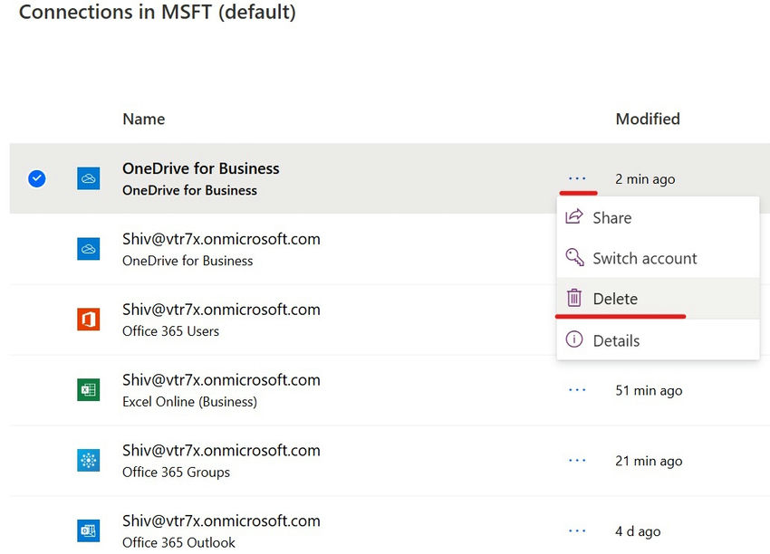Open more options for the Office 365 Outlook connection
Viewport: 770px width, 554px height.
(577, 530)
